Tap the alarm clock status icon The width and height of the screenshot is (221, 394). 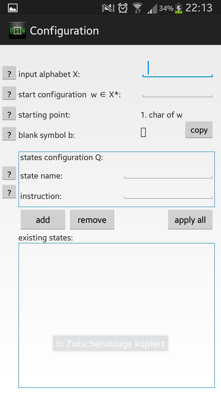click(123, 8)
